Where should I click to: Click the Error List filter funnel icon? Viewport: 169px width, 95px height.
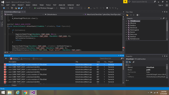click(6, 59)
